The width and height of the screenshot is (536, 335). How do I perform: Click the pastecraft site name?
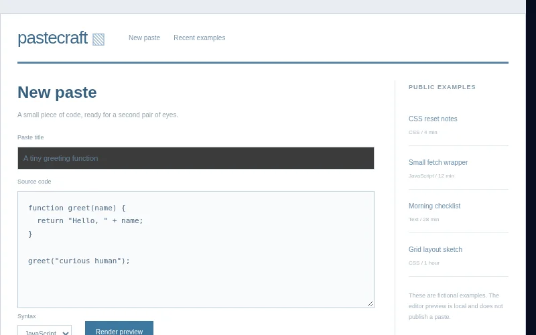tap(53, 38)
